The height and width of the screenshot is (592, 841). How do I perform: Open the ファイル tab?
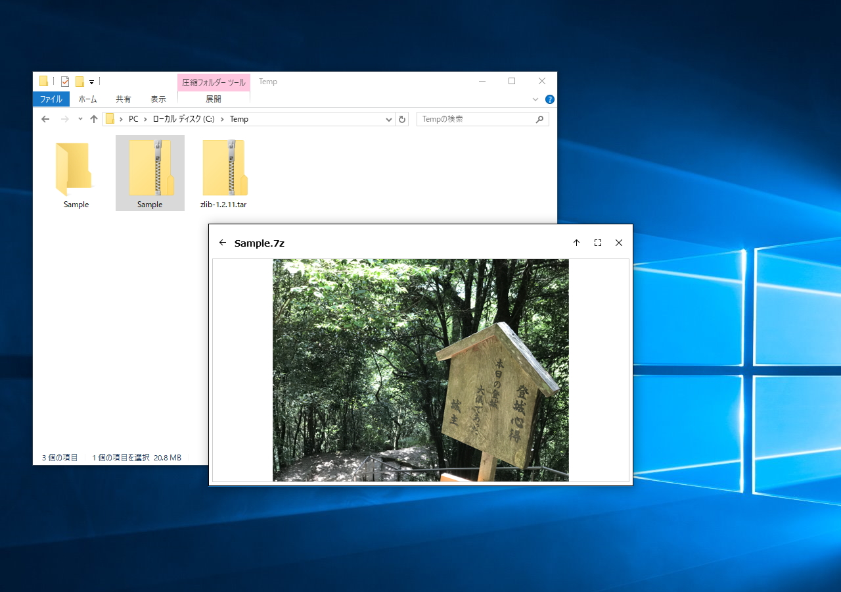[51, 99]
